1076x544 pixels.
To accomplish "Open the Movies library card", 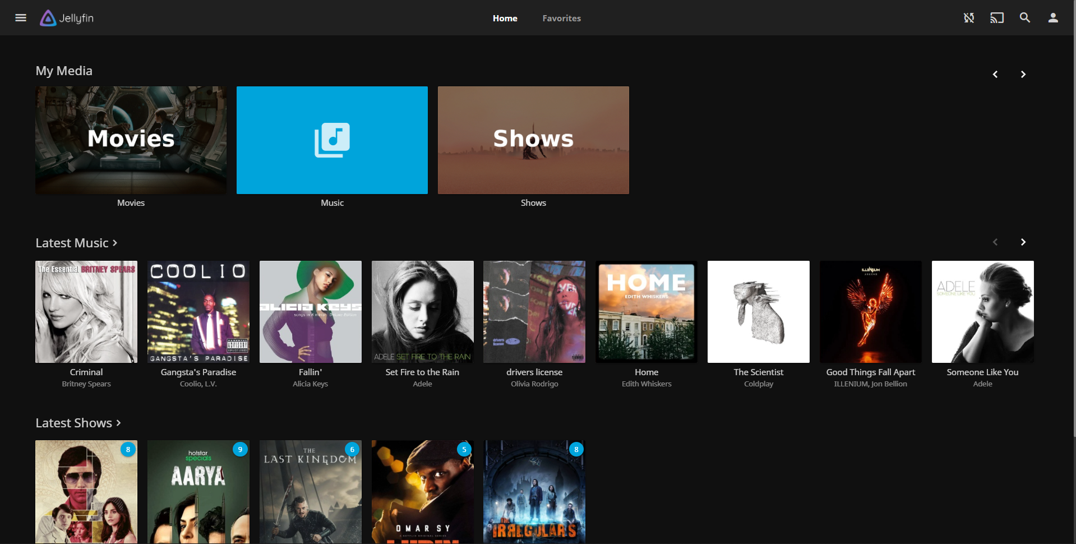I will pos(131,140).
